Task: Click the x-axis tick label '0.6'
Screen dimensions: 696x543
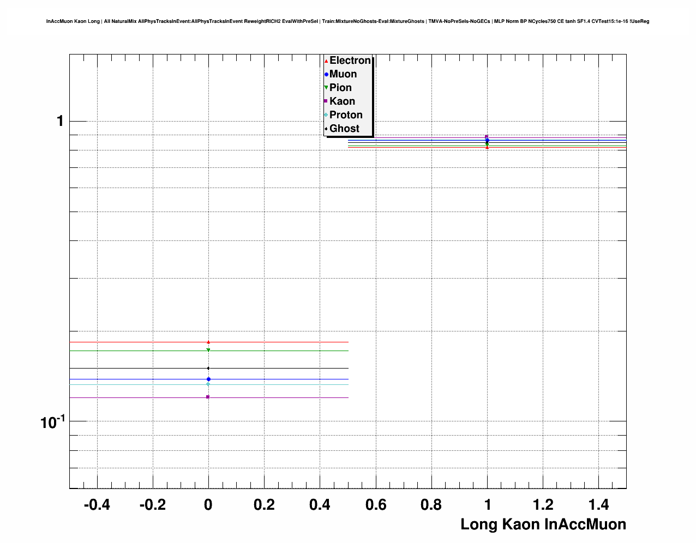Action: click(x=376, y=505)
